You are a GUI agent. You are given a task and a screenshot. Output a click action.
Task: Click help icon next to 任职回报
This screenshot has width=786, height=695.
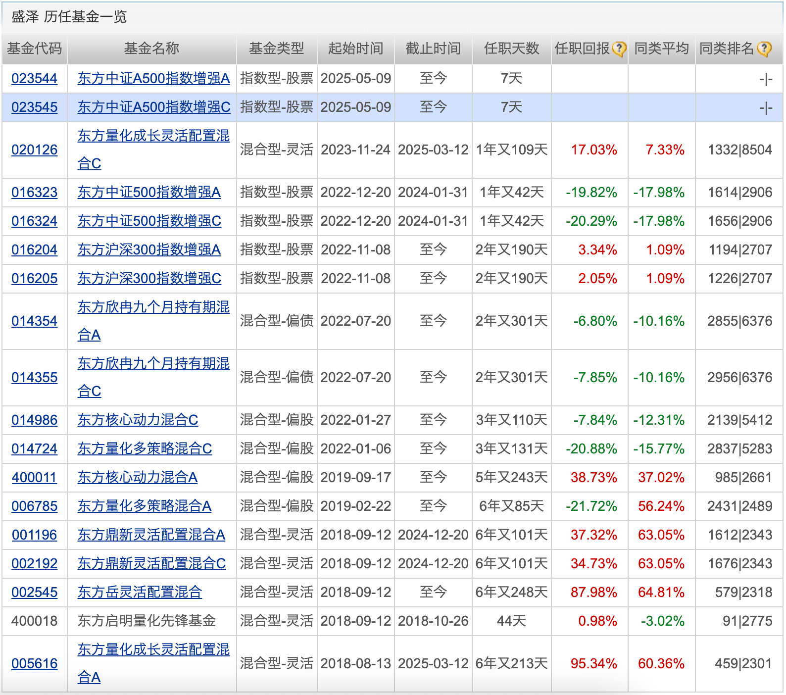tap(619, 49)
